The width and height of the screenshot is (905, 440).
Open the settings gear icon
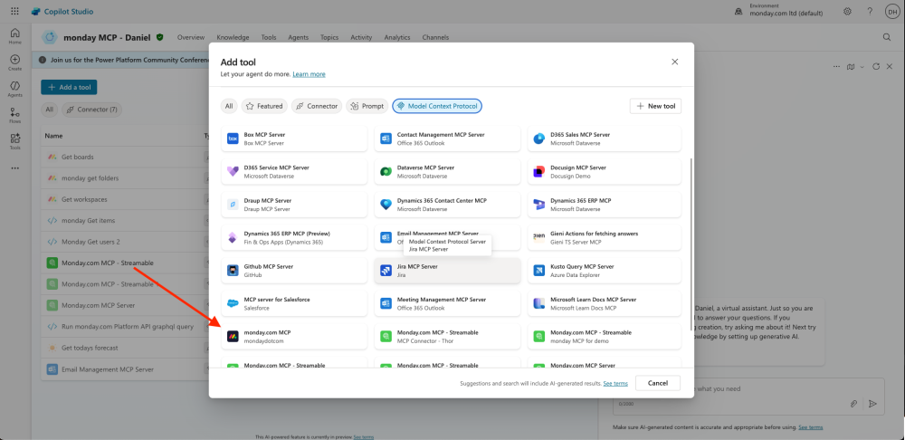tap(847, 11)
